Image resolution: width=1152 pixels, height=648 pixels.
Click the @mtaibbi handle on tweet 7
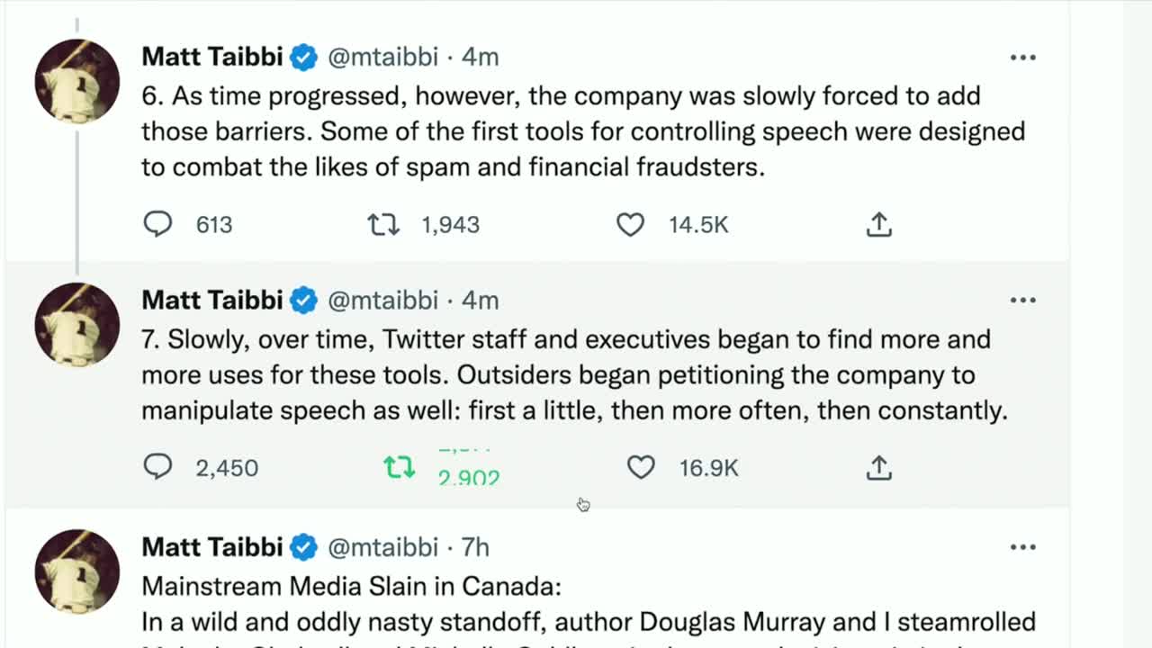pyautogui.click(x=382, y=300)
